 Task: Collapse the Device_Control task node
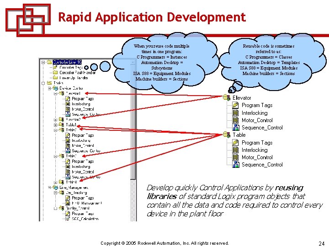[49, 88]
